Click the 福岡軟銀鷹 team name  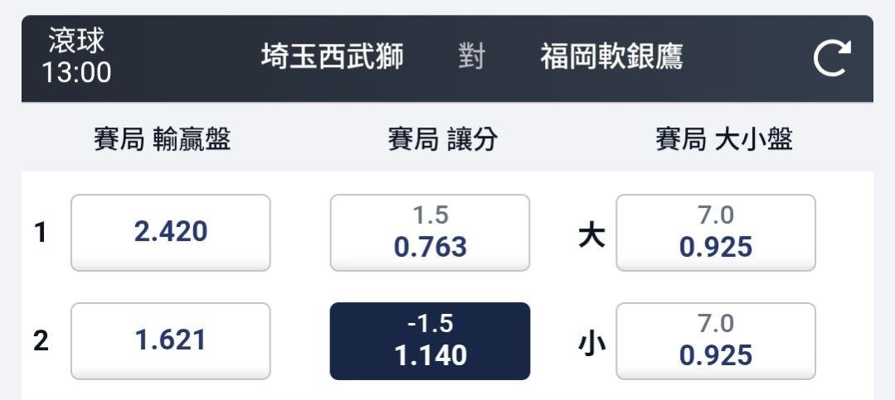click(611, 57)
